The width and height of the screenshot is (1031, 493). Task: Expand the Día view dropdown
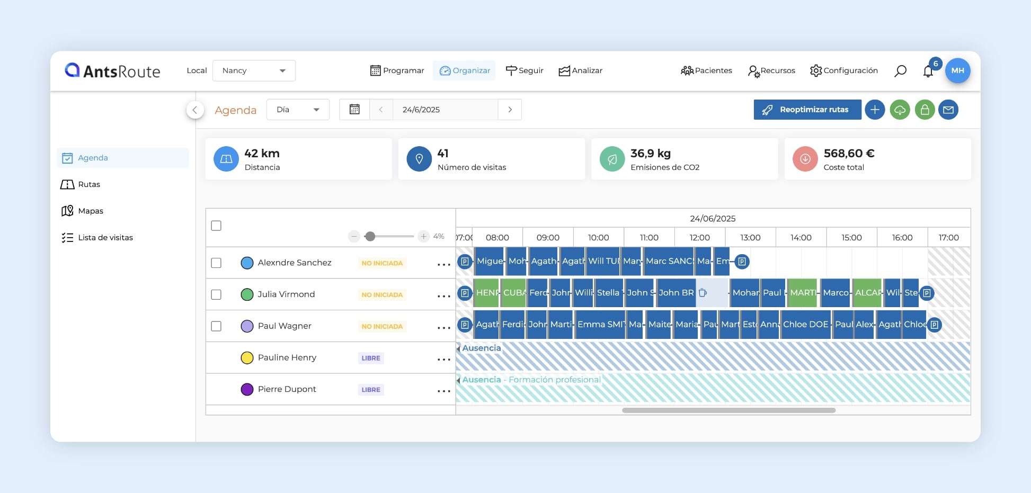(298, 110)
